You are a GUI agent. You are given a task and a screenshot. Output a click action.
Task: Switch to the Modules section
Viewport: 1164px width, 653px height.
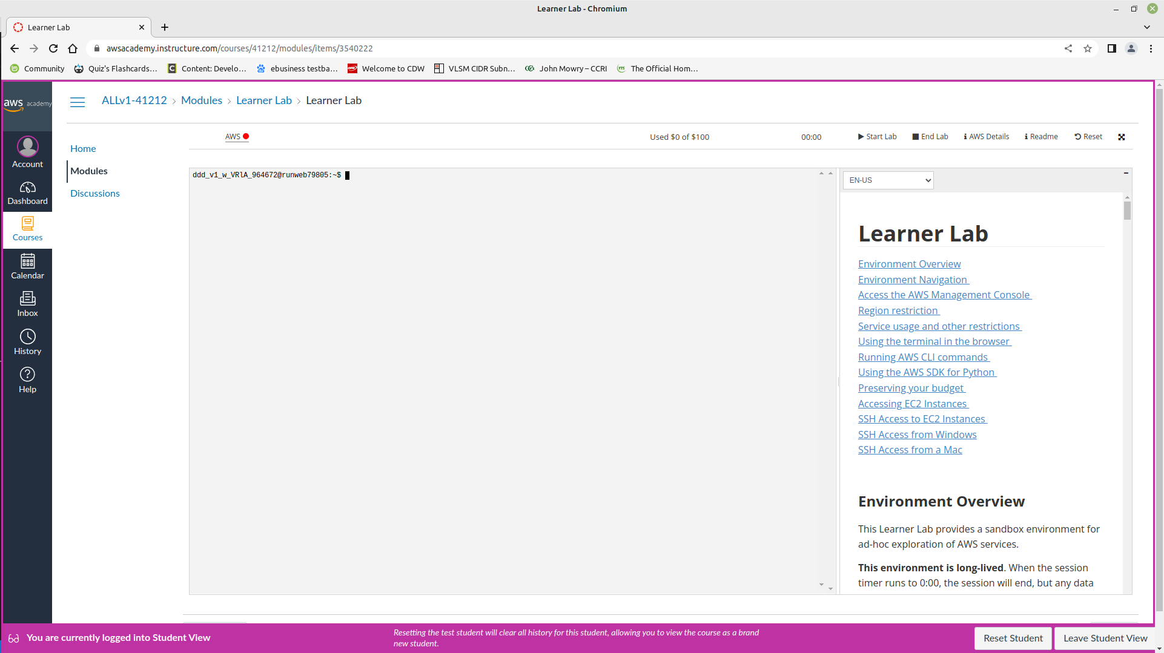(x=88, y=171)
